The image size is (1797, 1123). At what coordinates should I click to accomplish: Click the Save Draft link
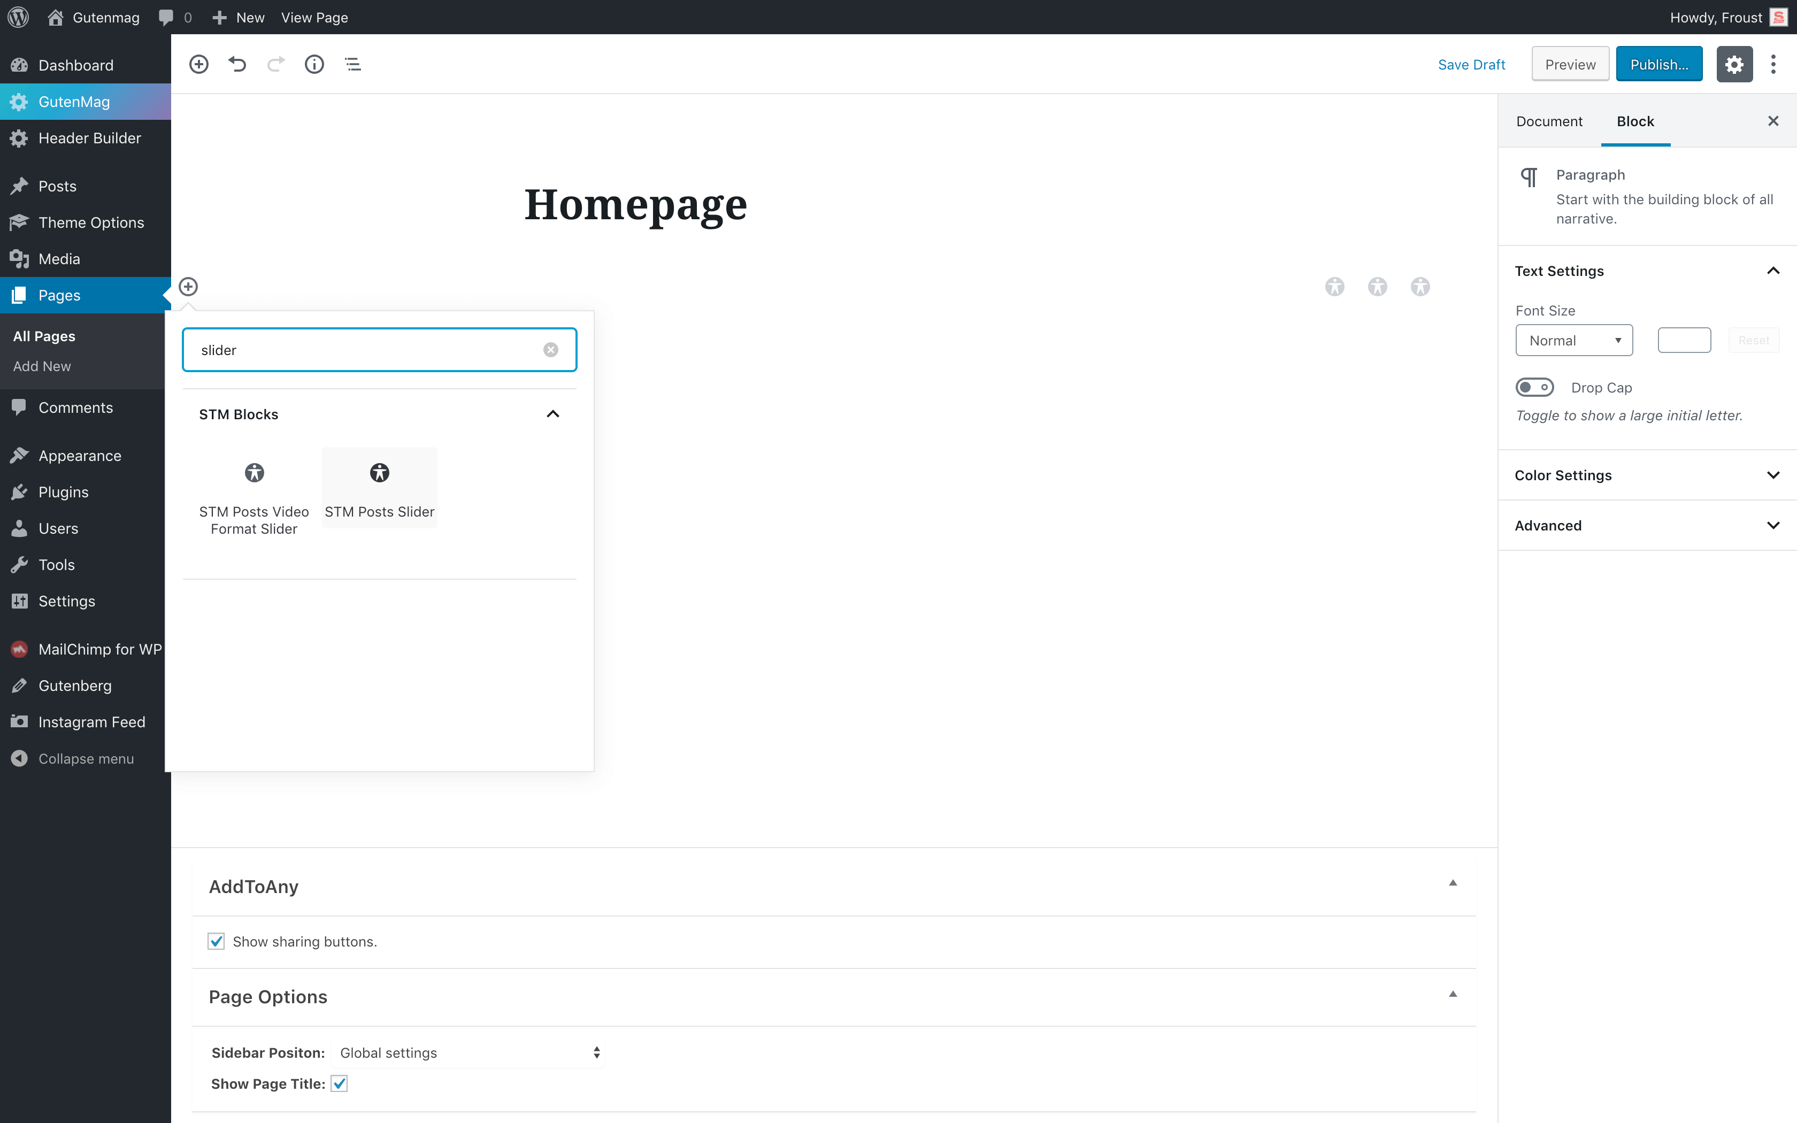coord(1471,64)
